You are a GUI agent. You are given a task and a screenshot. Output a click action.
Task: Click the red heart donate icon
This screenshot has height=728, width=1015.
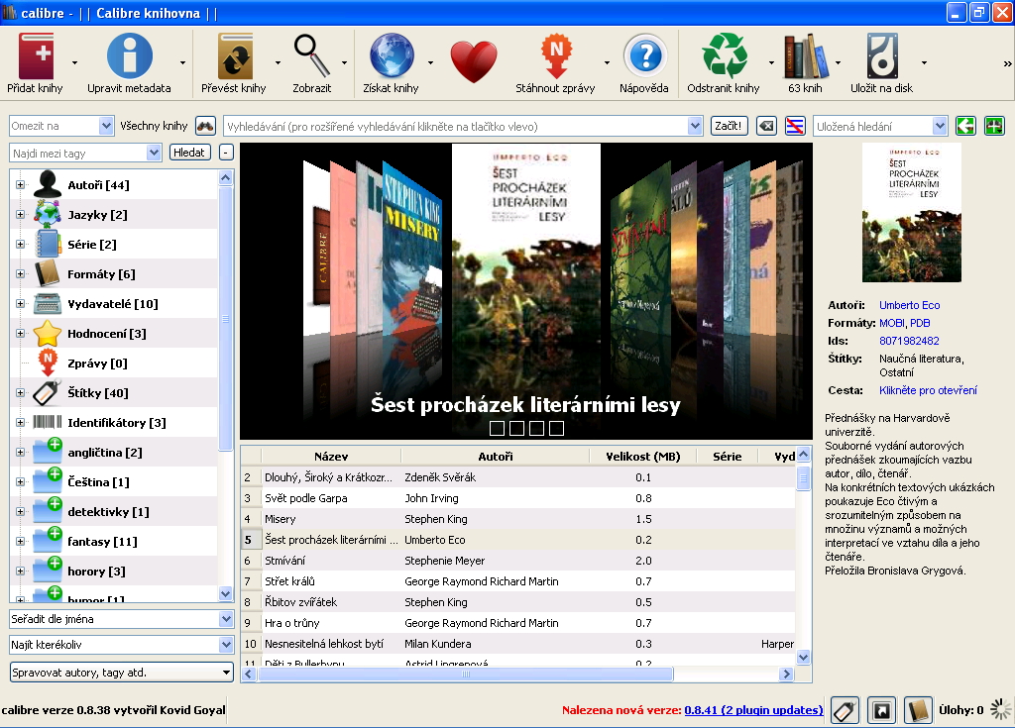coord(473,62)
